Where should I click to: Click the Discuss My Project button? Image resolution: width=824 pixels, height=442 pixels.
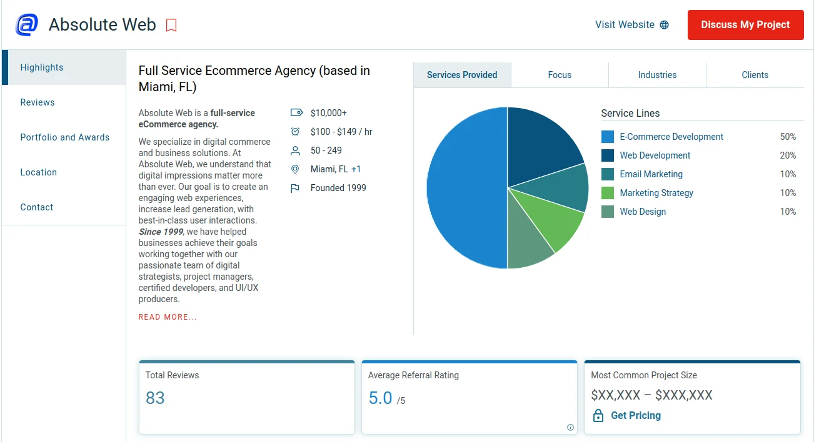pyautogui.click(x=745, y=25)
